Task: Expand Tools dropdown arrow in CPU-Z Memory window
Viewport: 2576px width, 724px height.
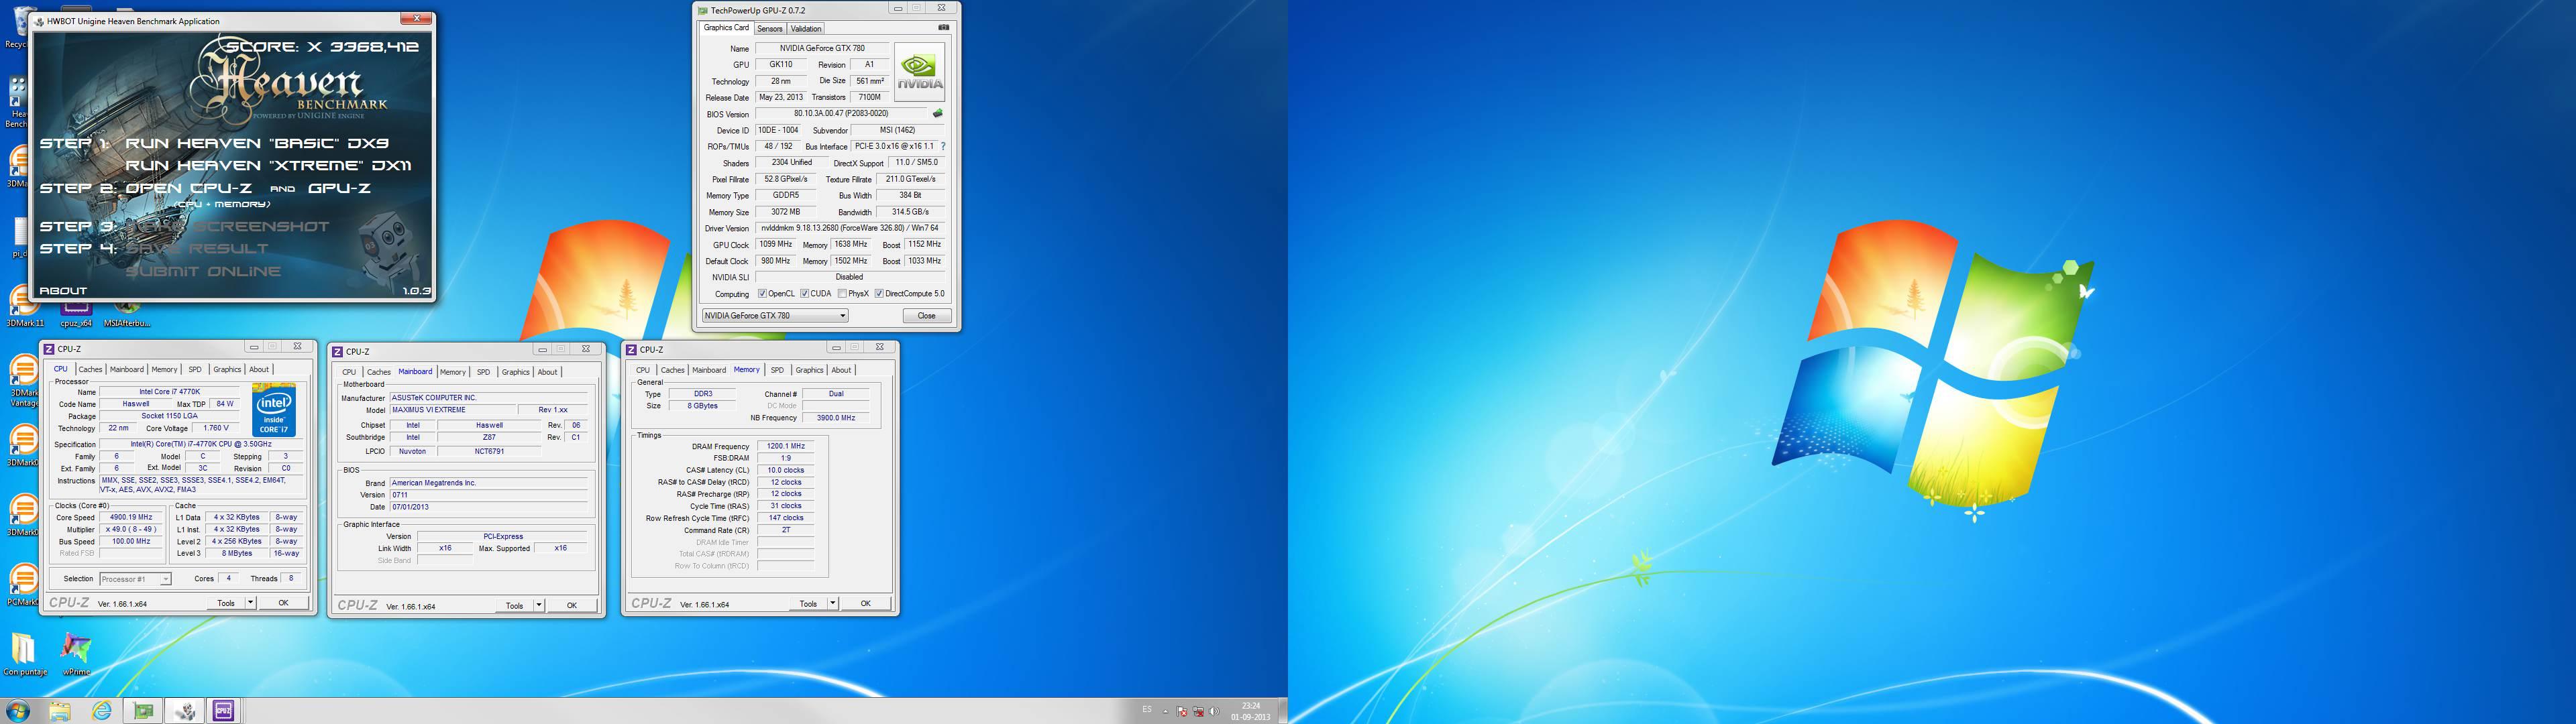Action: [832, 603]
